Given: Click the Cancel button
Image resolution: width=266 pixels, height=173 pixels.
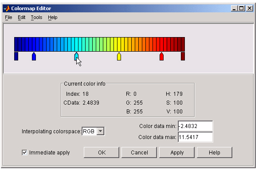Looking at the screenshot, I should pyautogui.click(x=139, y=153).
